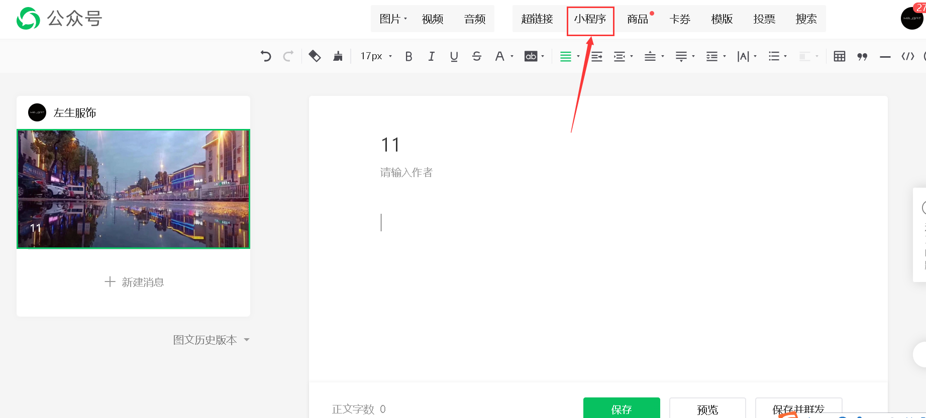This screenshot has width=926, height=418.
Task: Click the 左生服饰 account name
Action: [x=75, y=113]
